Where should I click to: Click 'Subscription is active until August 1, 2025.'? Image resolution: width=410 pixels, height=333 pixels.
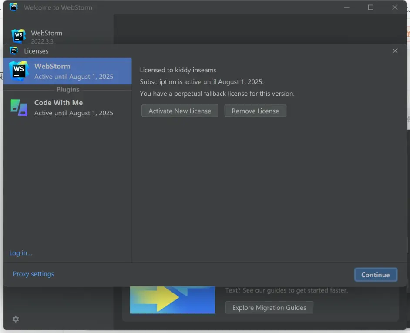(x=202, y=82)
